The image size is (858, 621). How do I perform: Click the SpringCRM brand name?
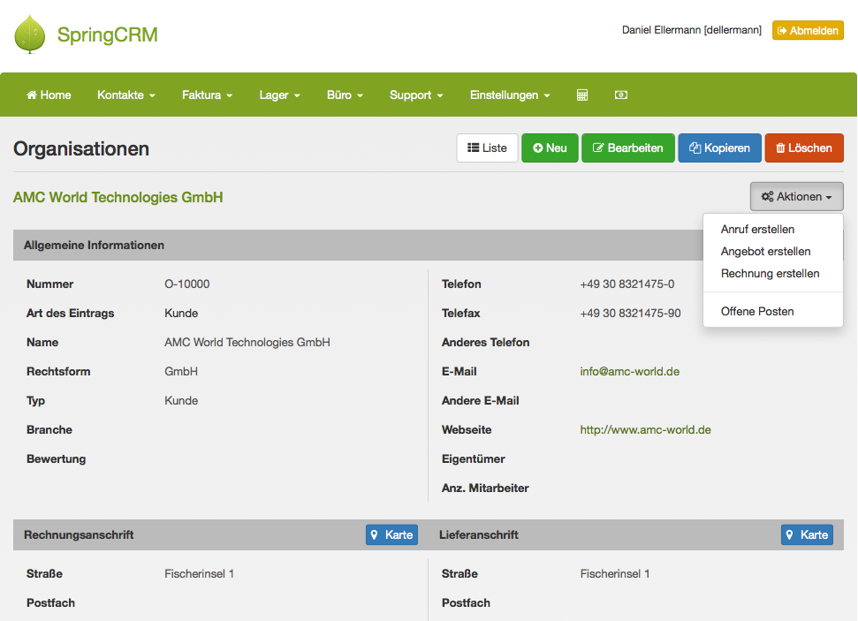tap(107, 34)
